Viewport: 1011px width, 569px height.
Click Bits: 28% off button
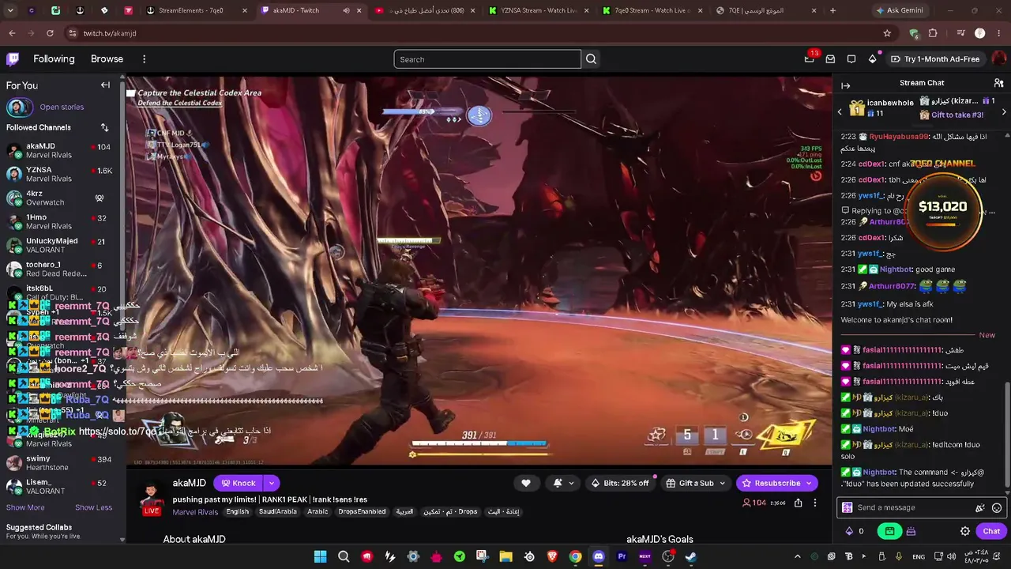(x=620, y=483)
